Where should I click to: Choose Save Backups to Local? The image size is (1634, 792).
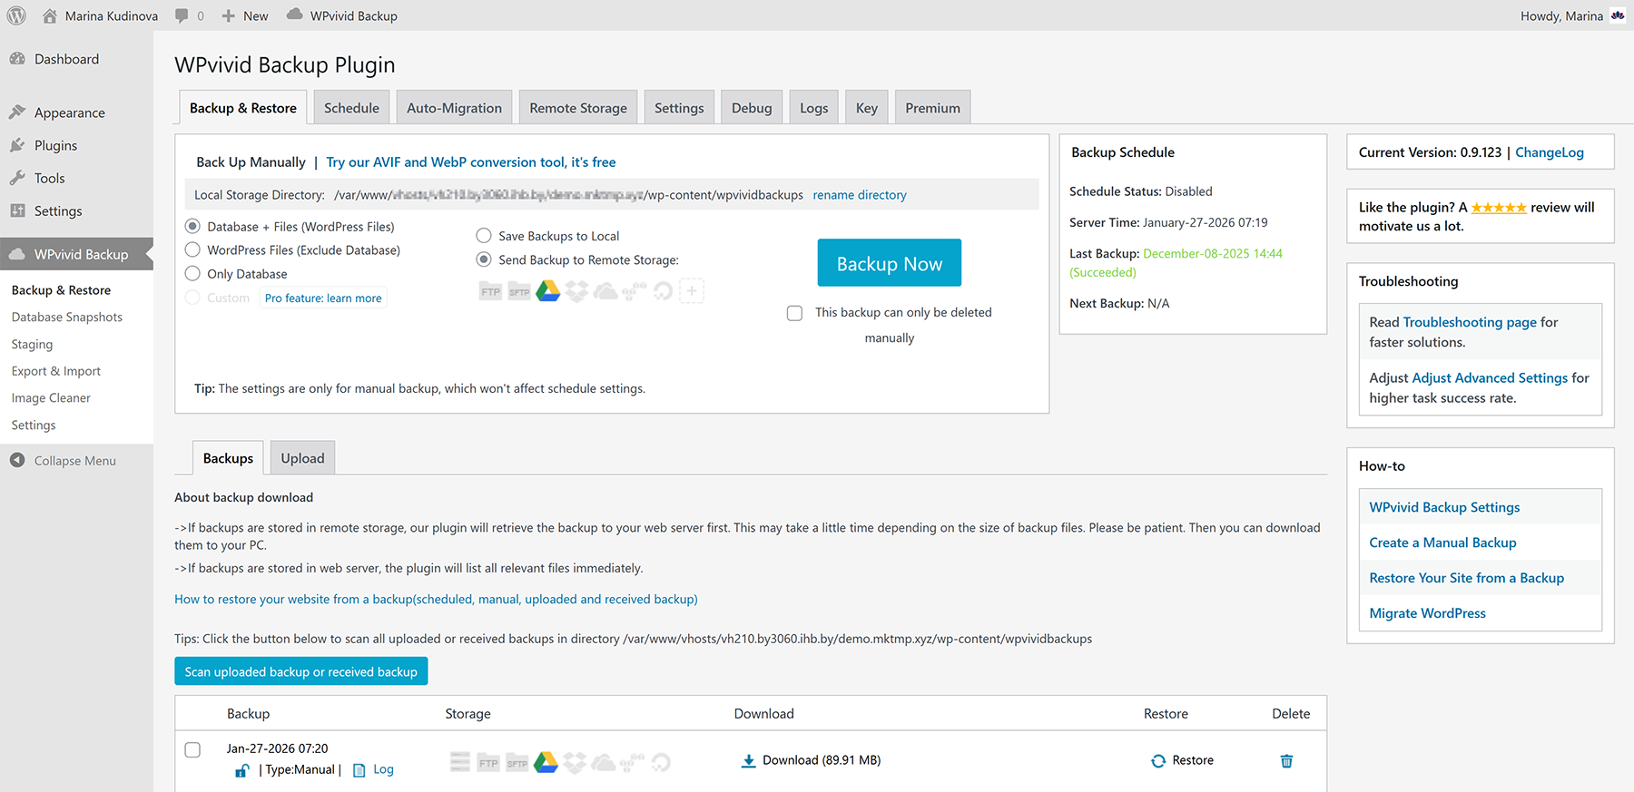point(484,236)
